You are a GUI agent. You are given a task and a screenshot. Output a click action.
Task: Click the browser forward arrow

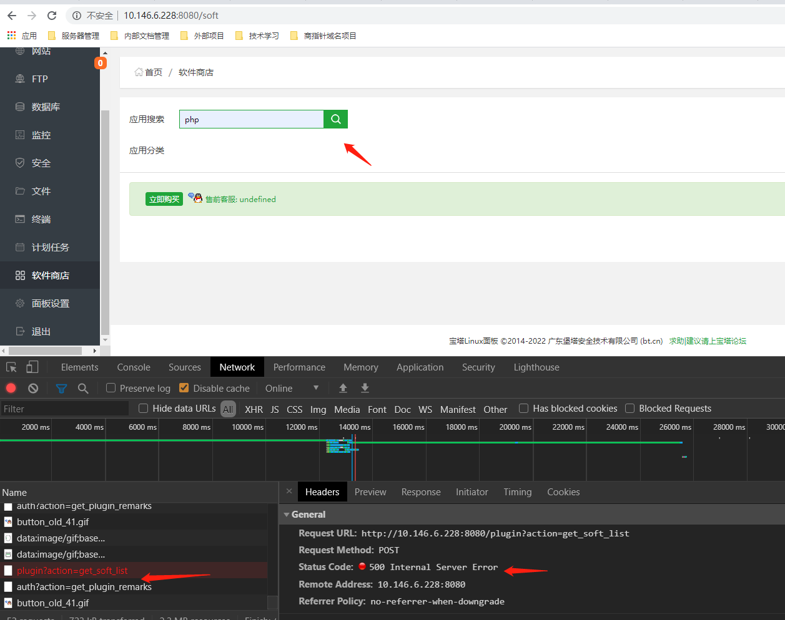32,15
